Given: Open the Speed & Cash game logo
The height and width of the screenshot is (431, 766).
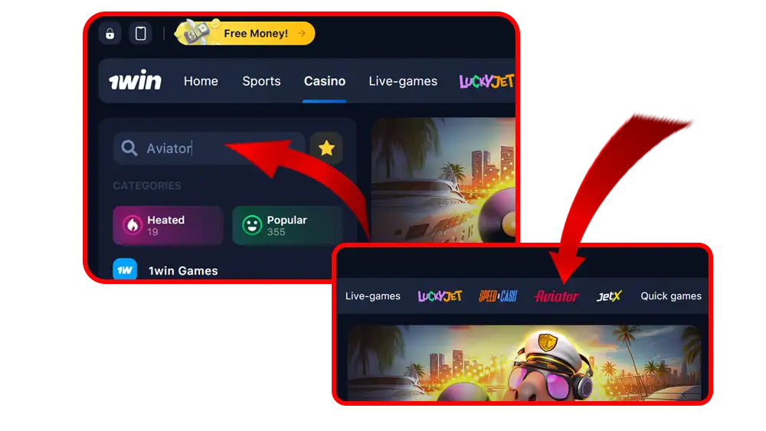Looking at the screenshot, I should coord(498,295).
